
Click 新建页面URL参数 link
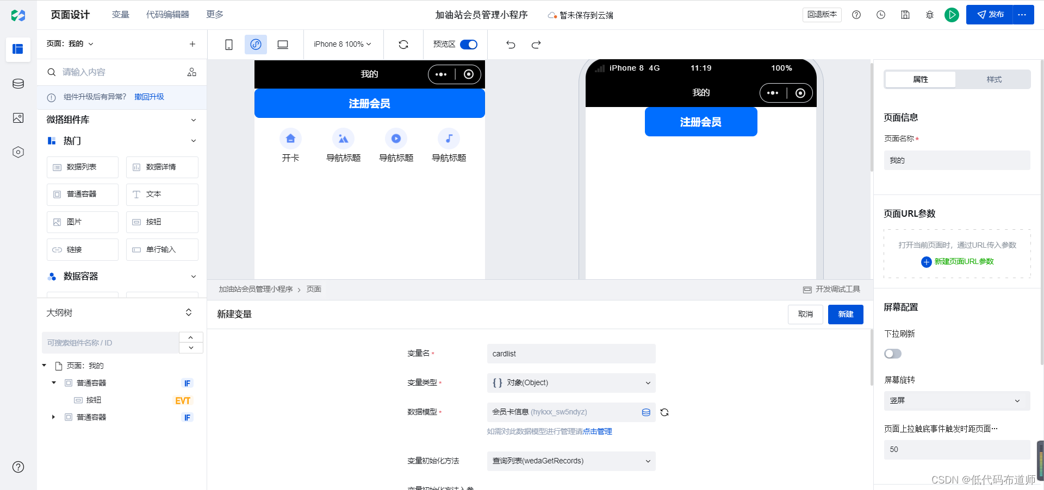click(x=958, y=262)
